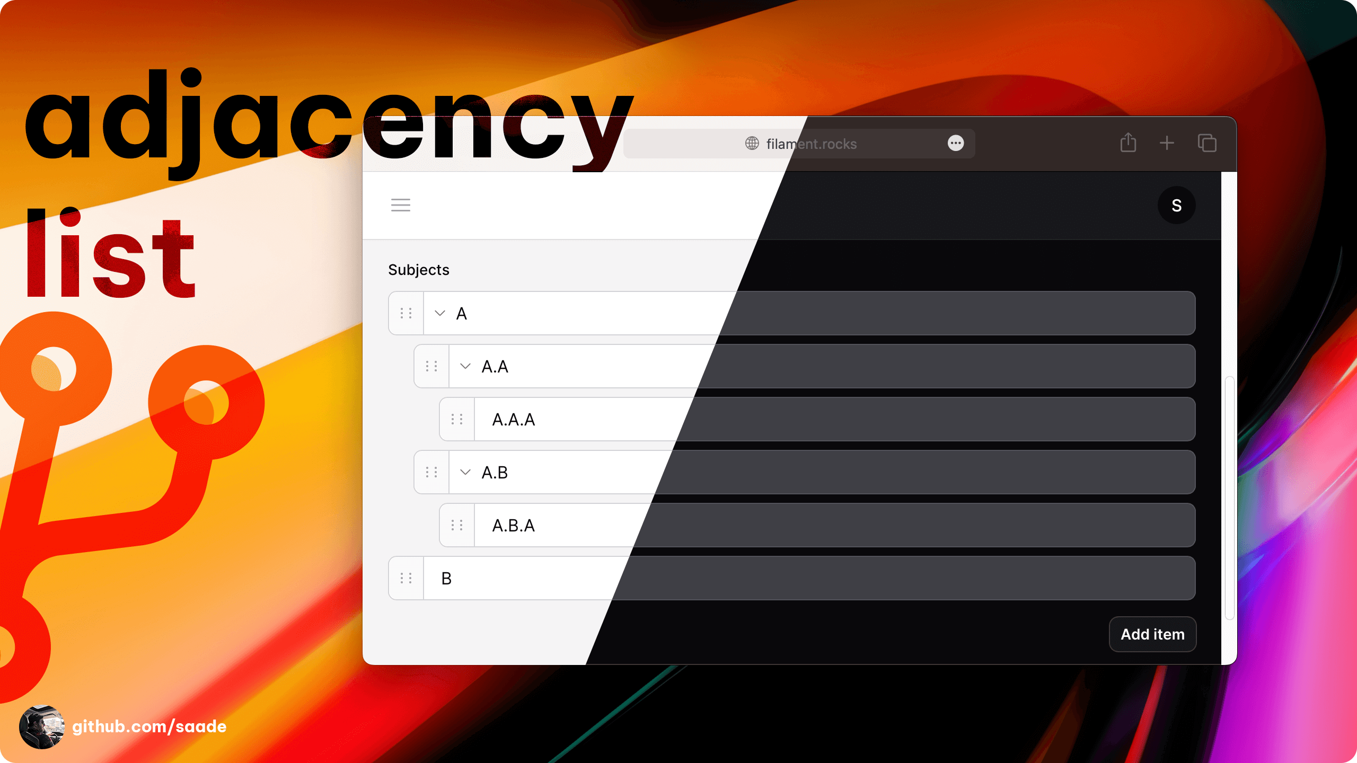The width and height of the screenshot is (1357, 763).
Task: Collapse the A.A node using chevron
Action: [x=467, y=365]
